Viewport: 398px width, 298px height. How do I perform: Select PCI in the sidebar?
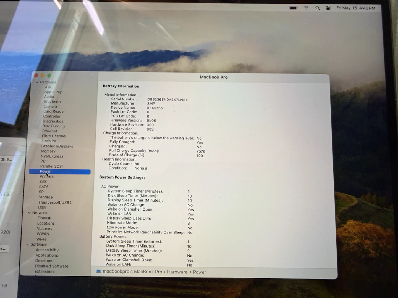43,161
